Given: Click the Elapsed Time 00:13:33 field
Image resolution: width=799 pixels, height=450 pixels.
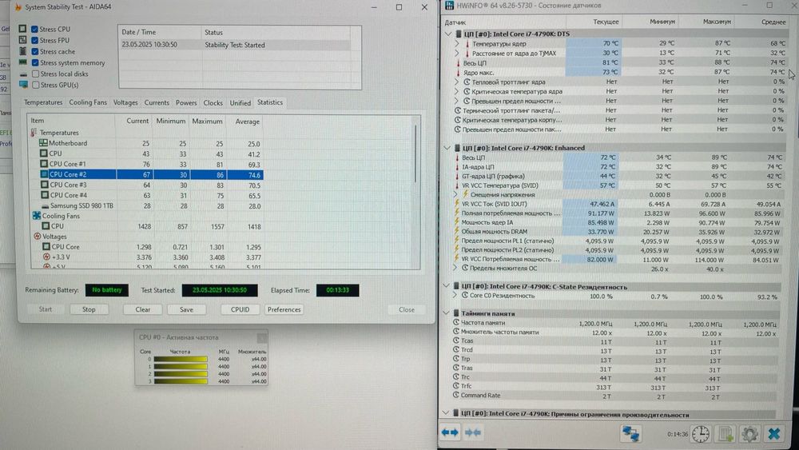Looking at the screenshot, I should pyautogui.click(x=337, y=290).
